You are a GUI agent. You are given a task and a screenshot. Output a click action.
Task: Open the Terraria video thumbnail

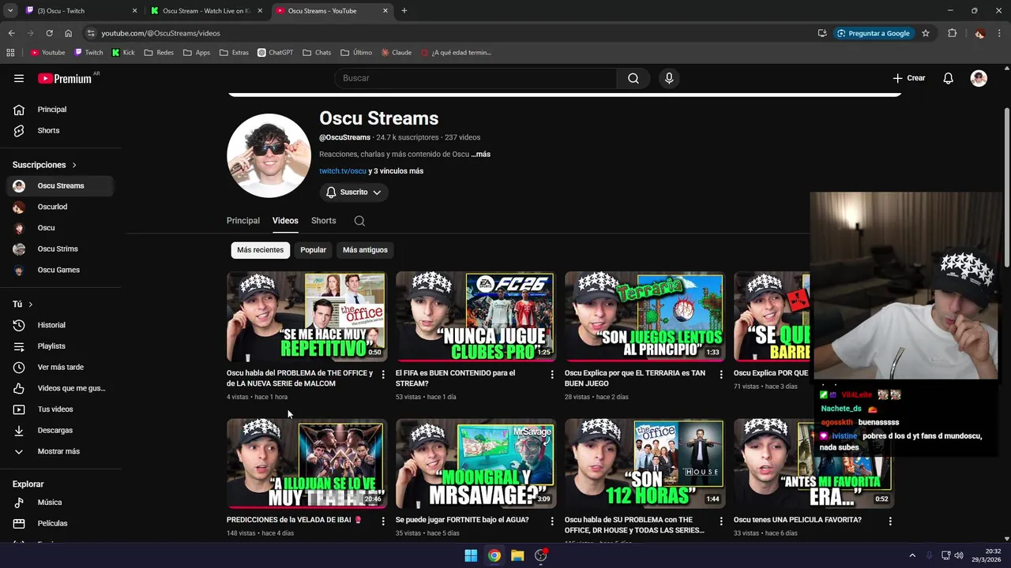click(x=645, y=316)
